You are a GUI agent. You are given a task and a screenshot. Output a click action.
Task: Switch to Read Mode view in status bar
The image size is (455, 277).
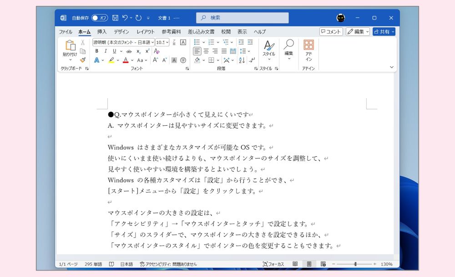[295, 264]
